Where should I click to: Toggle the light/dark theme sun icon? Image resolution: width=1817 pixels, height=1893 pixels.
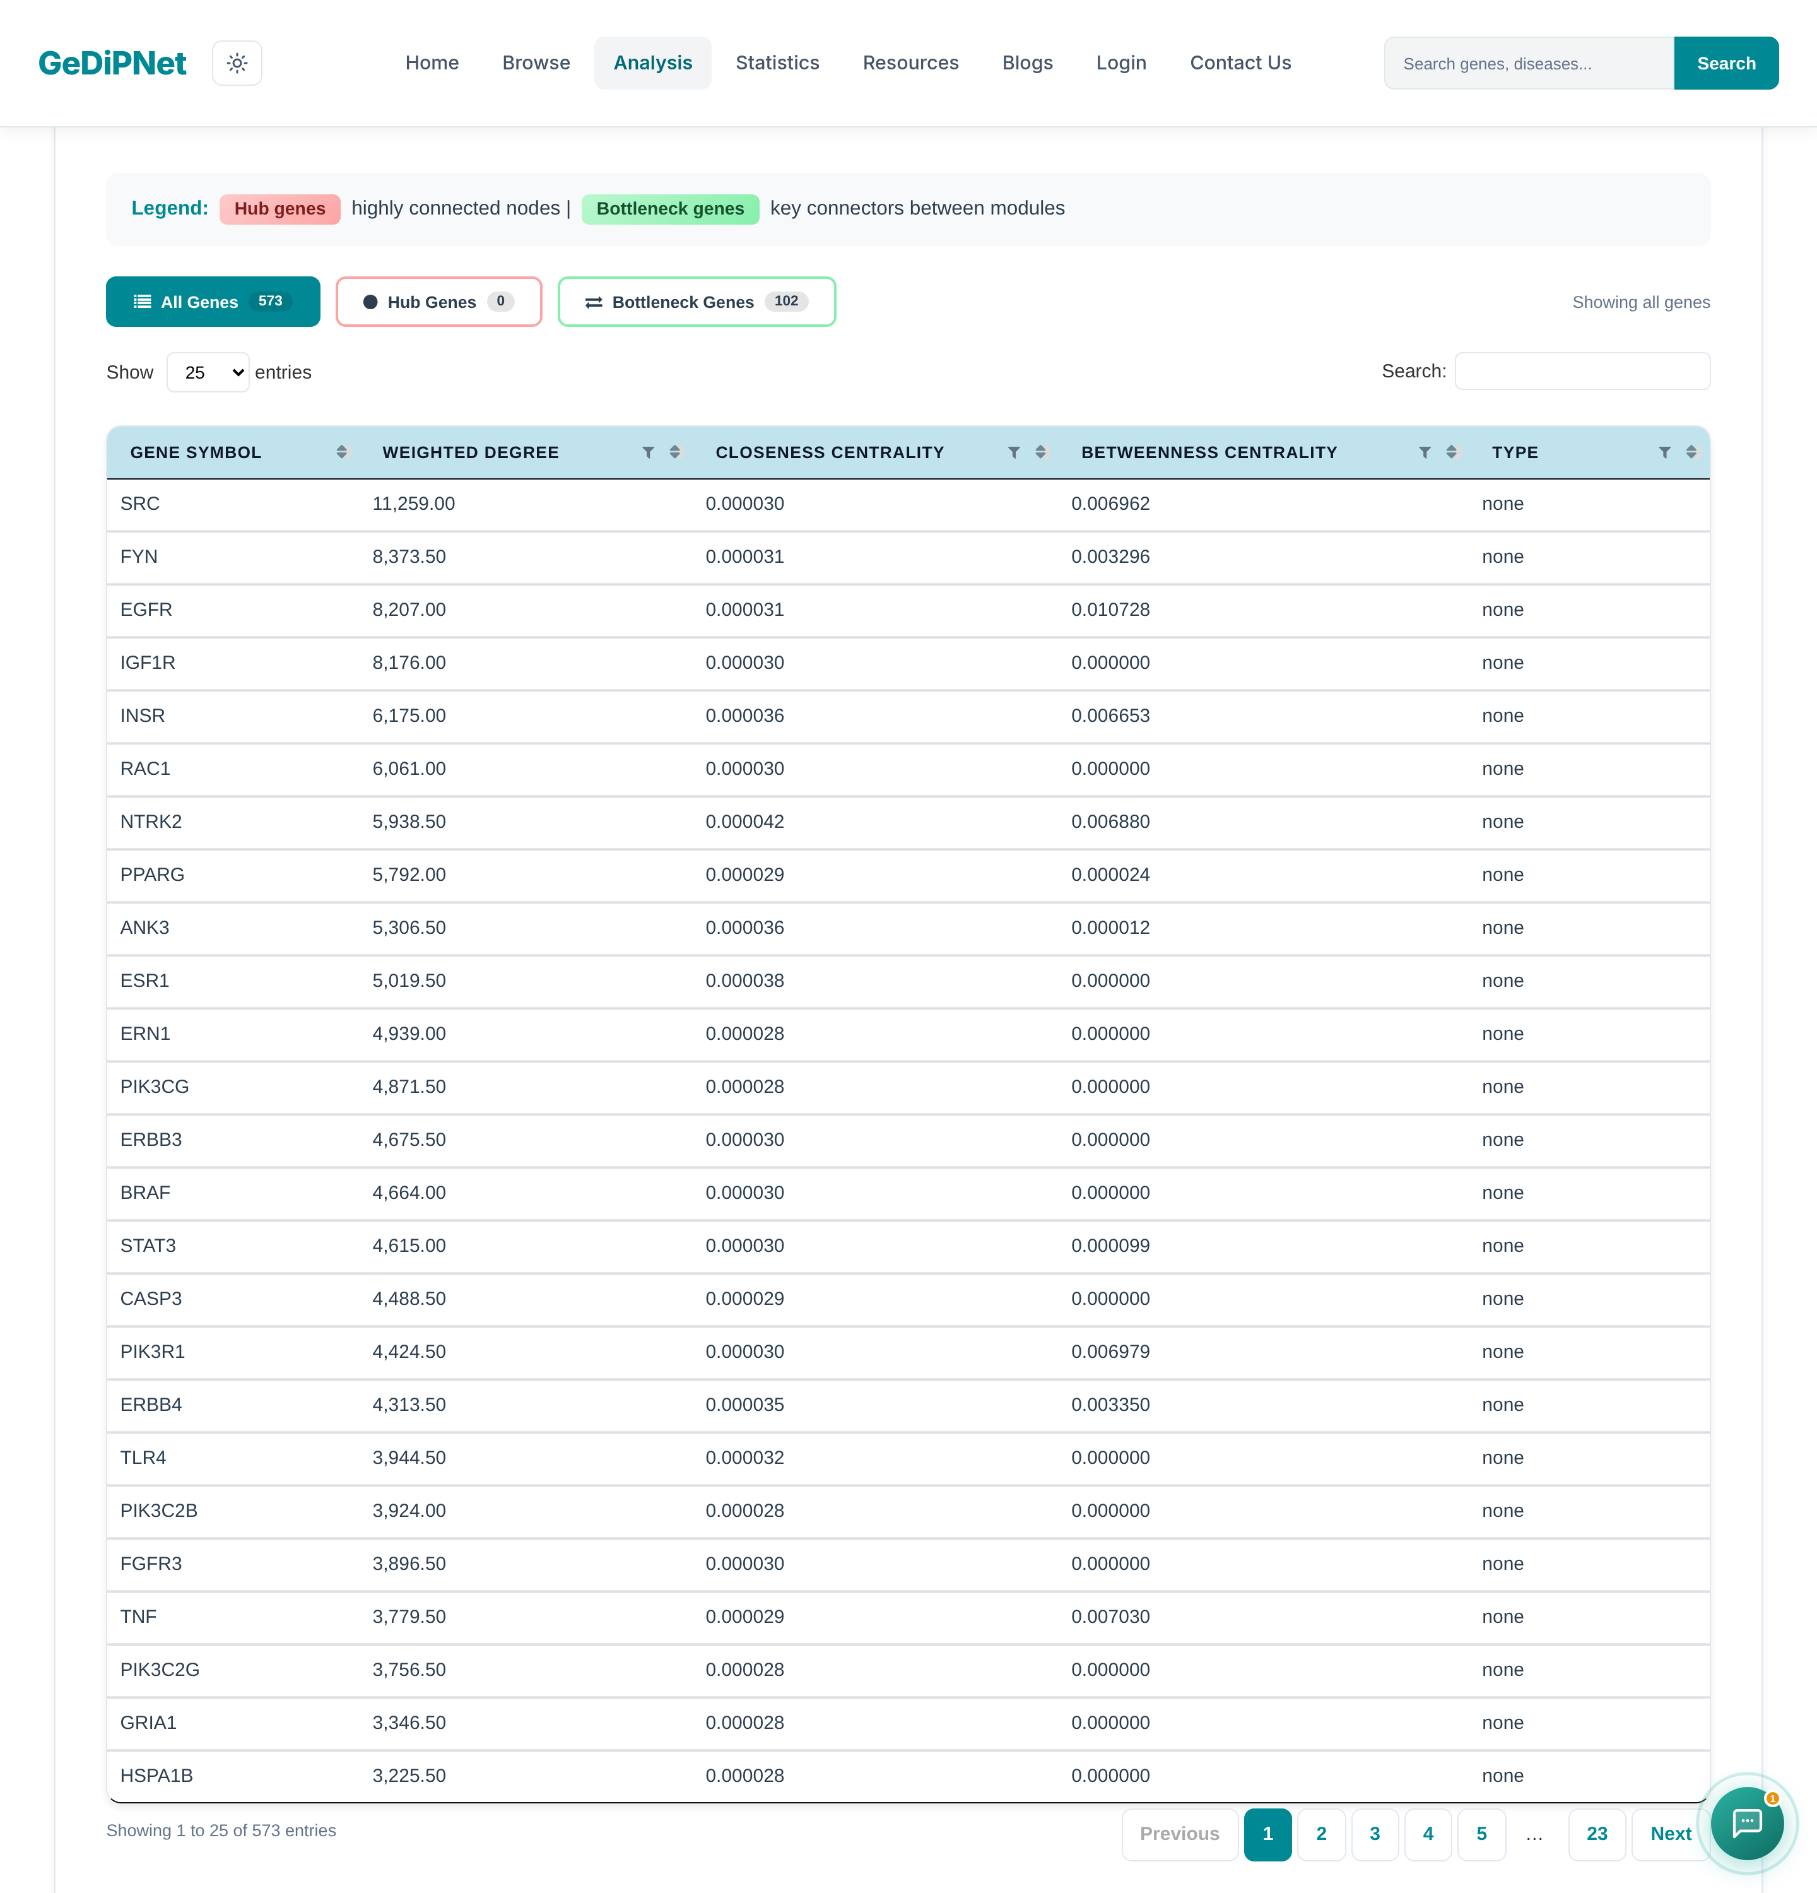tap(237, 62)
